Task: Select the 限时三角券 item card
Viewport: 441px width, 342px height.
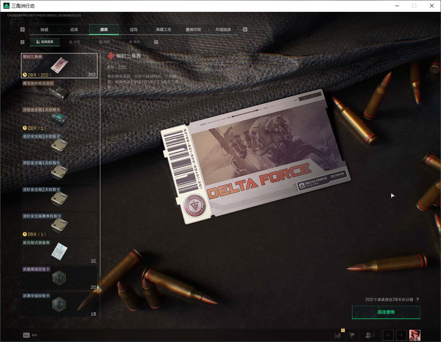Action: [x=59, y=66]
